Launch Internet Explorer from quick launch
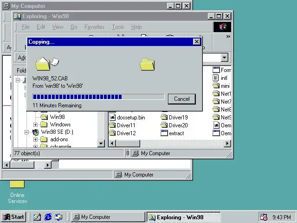The height and width of the screenshot is (223, 297). pos(48,217)
